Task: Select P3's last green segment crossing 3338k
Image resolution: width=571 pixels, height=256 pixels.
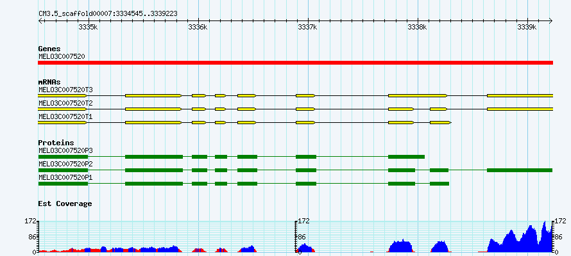Action: [x=406, y=157]
